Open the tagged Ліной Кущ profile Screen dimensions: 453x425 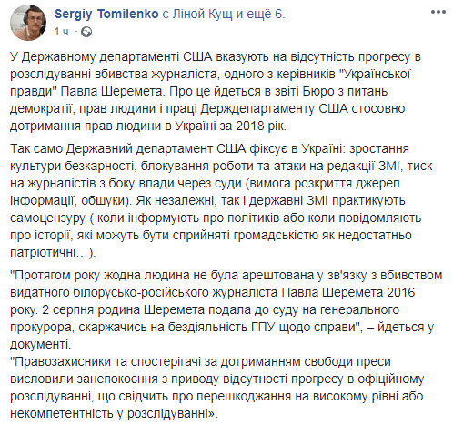click(x=202, y=14)
